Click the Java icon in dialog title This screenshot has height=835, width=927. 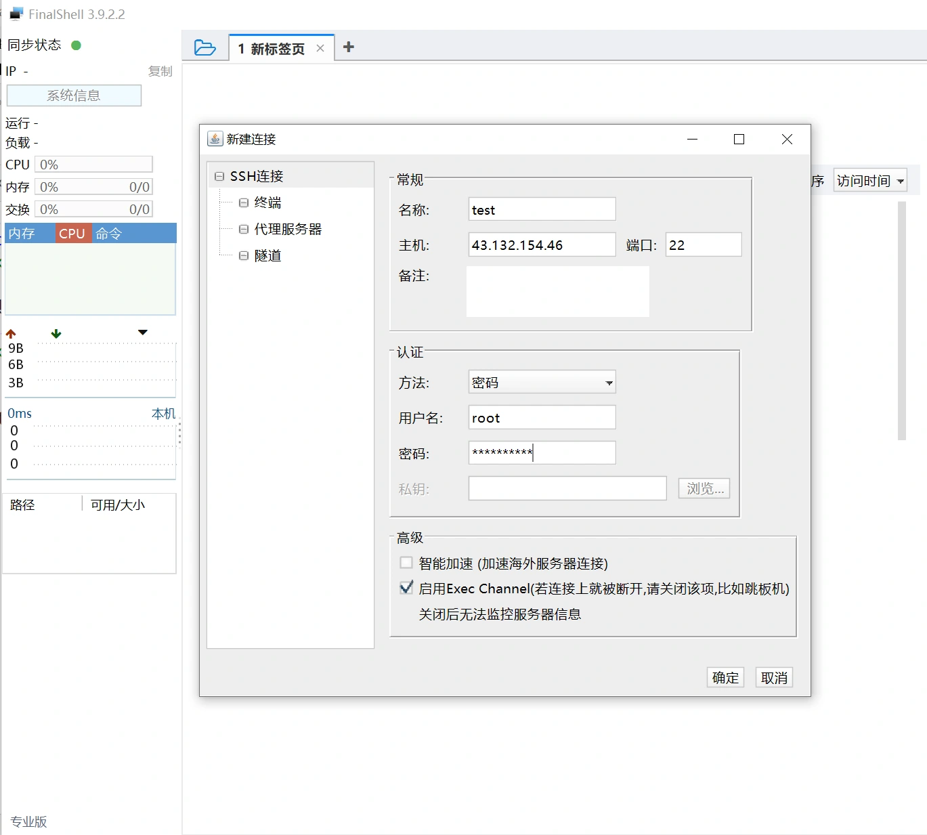215,139
